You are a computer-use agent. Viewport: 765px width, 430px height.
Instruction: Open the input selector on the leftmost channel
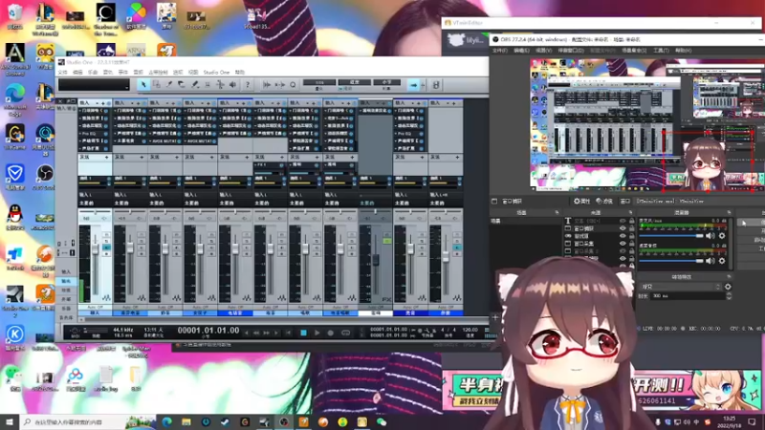[x=95, y=195]
